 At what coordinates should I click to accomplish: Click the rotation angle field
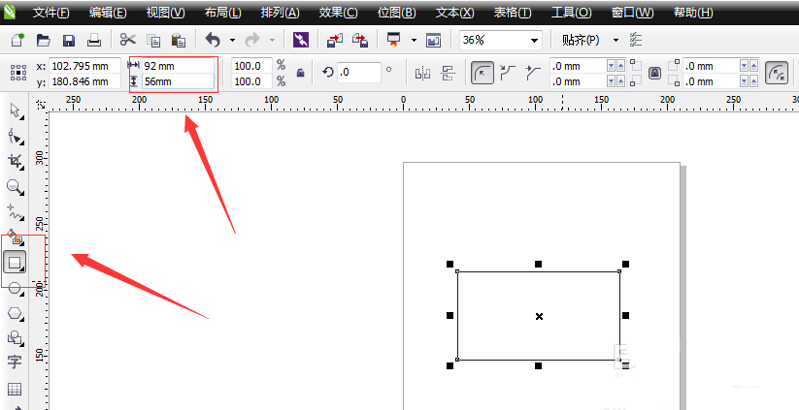coord(359,73)
